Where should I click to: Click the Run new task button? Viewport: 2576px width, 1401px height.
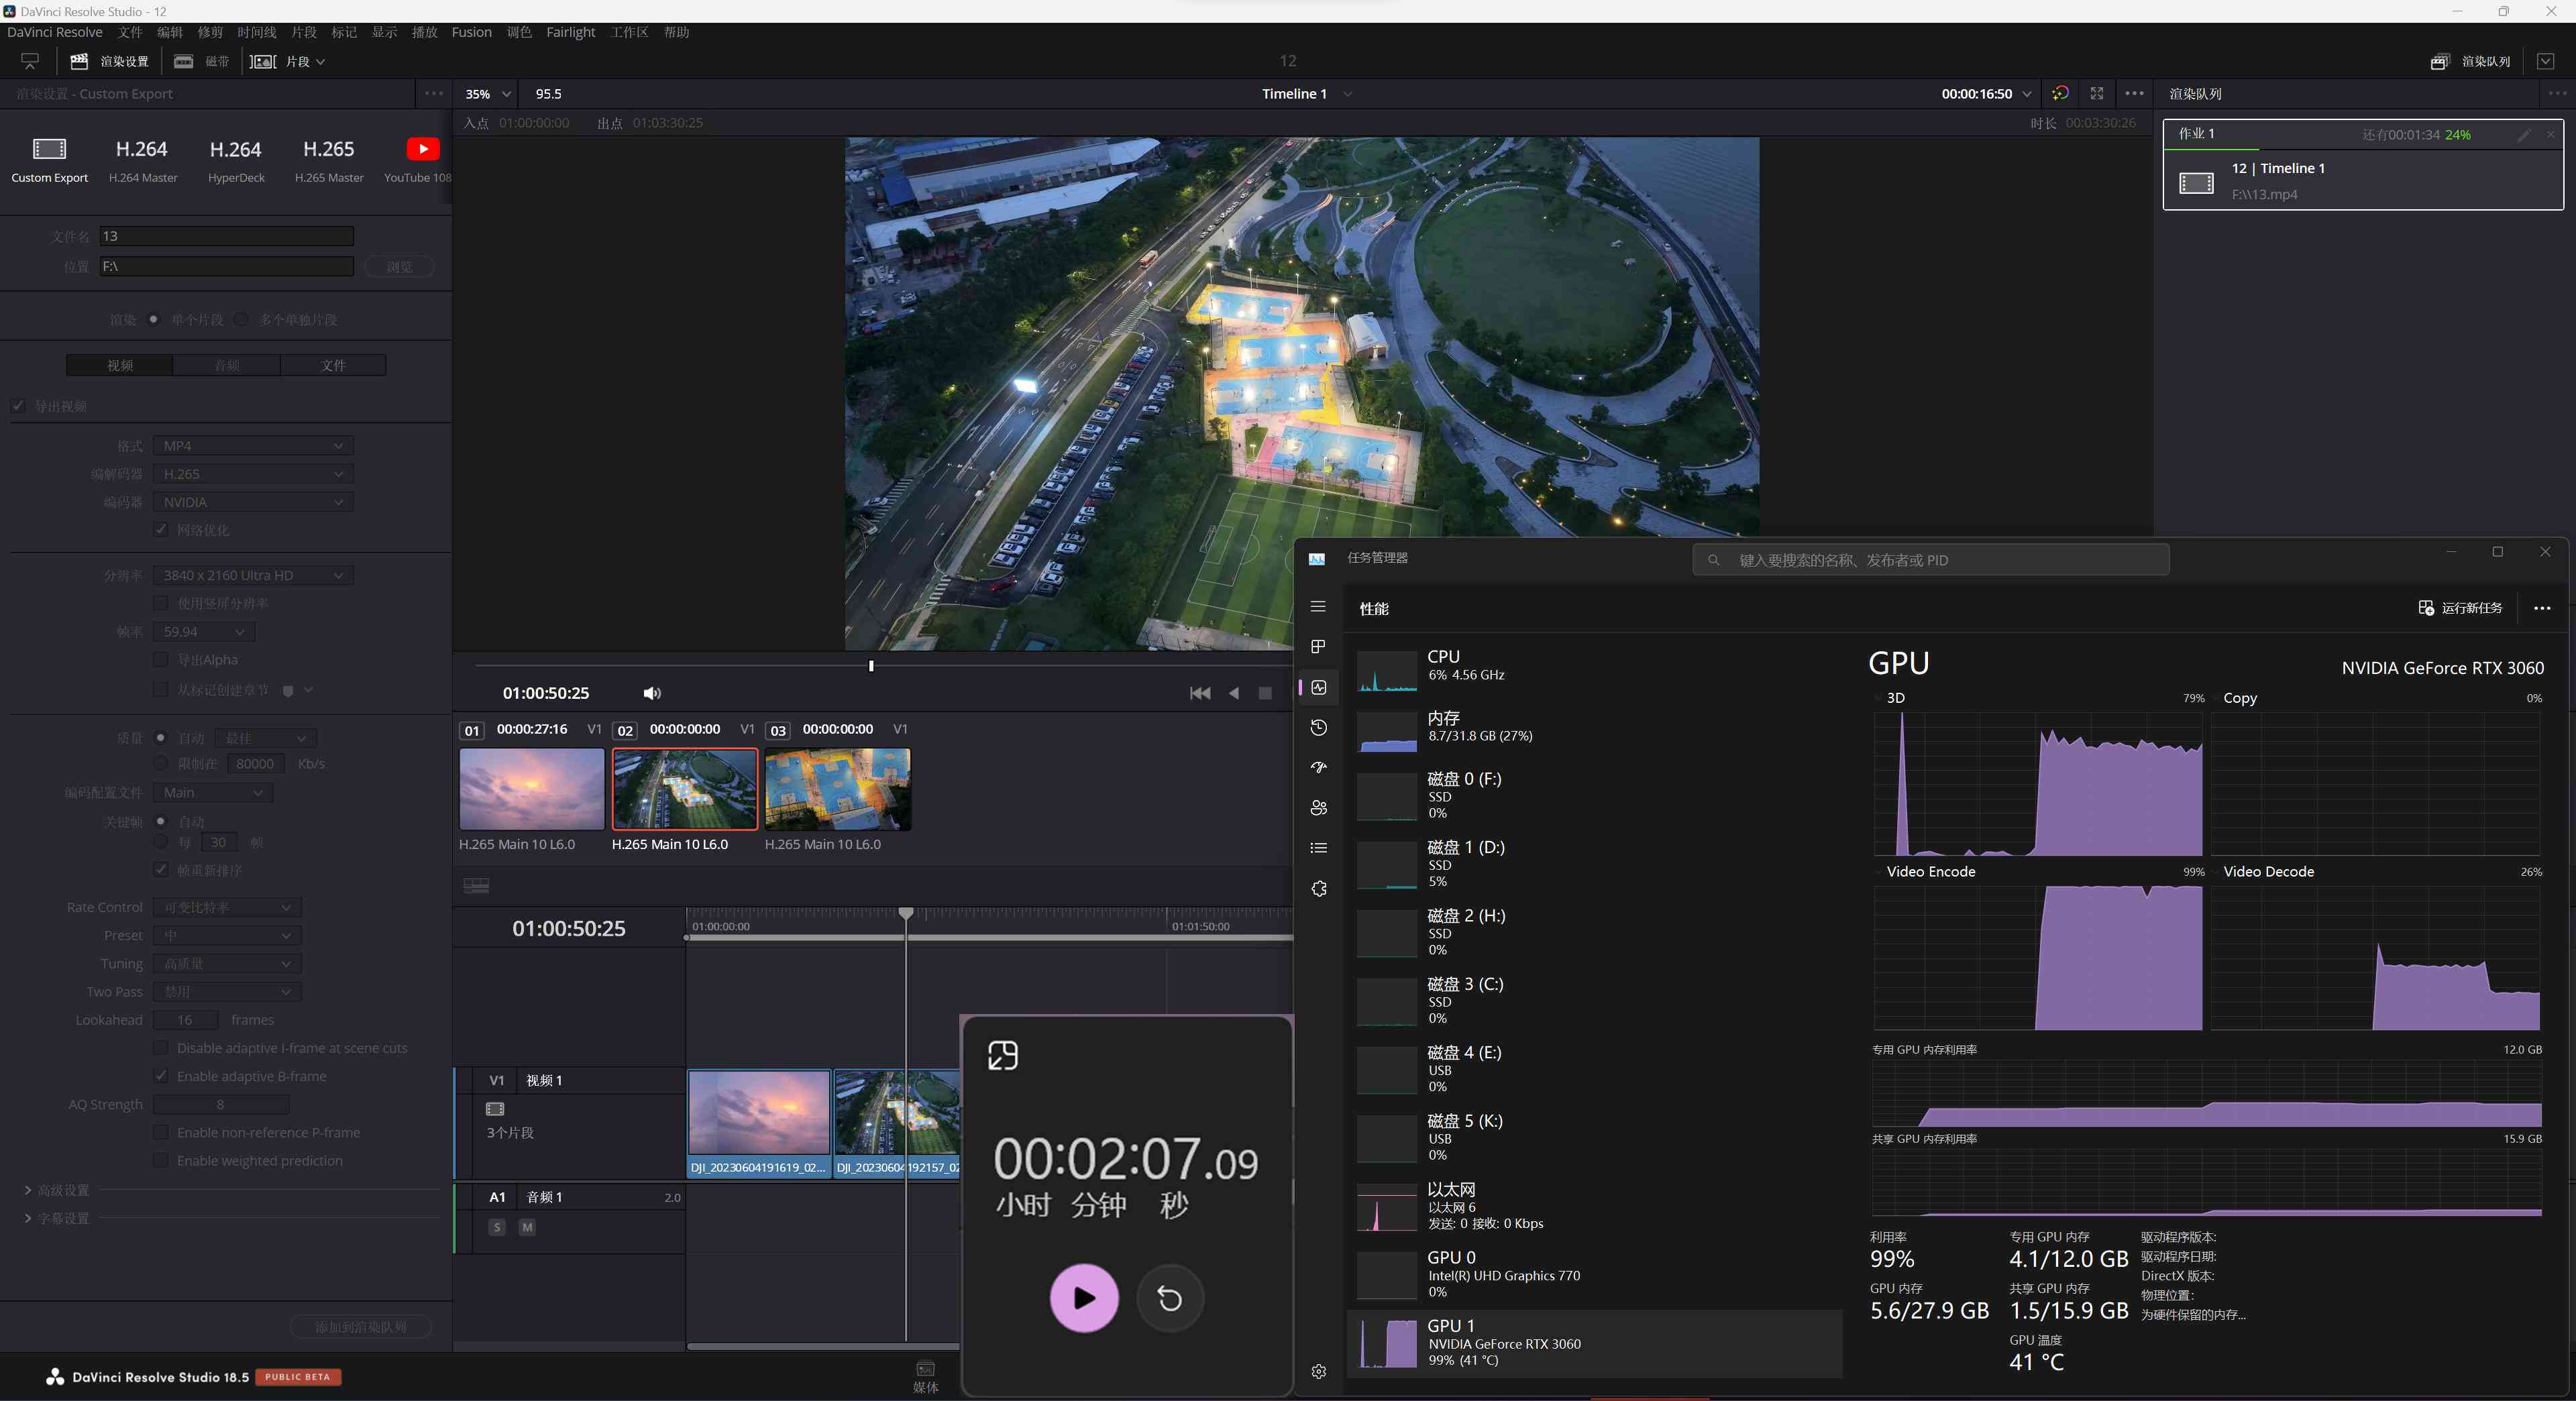pyautogui.click(x=2460, y=608)
